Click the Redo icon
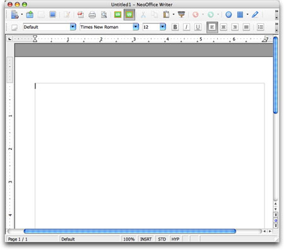Image resolution: width=284 pixels, height=250 pixels. point(211,14)
